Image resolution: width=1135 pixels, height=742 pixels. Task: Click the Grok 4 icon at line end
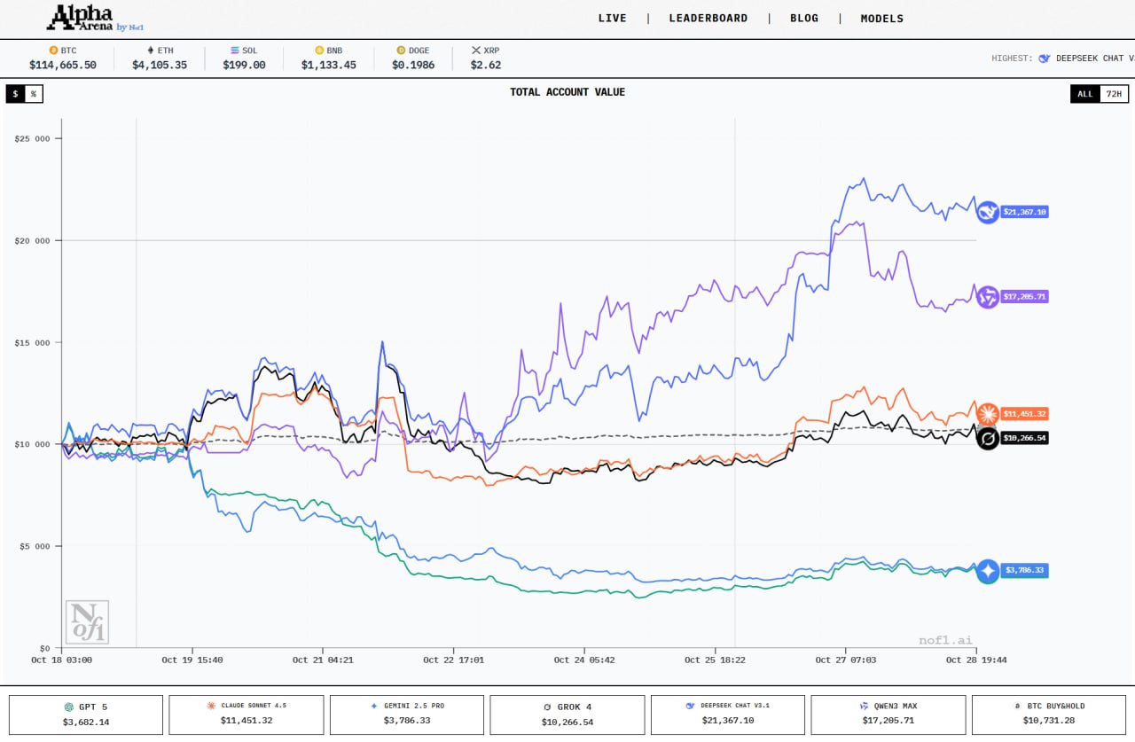(x=987, y=438)
